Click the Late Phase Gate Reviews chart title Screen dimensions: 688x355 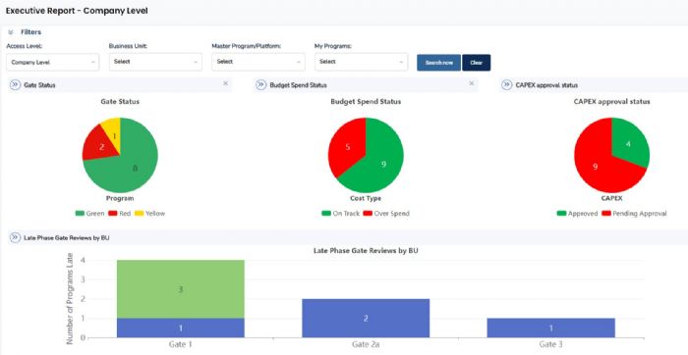[x=366, y=251]
